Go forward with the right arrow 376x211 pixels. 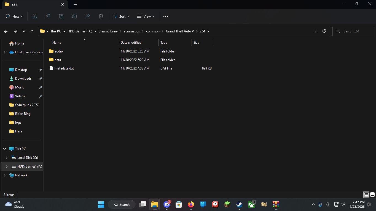[x=15, y=31]
